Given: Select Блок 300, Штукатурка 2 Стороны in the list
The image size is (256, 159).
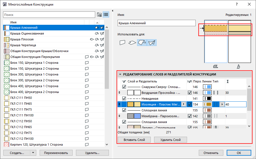Looking at the screenshot, I should pos(54,80).
